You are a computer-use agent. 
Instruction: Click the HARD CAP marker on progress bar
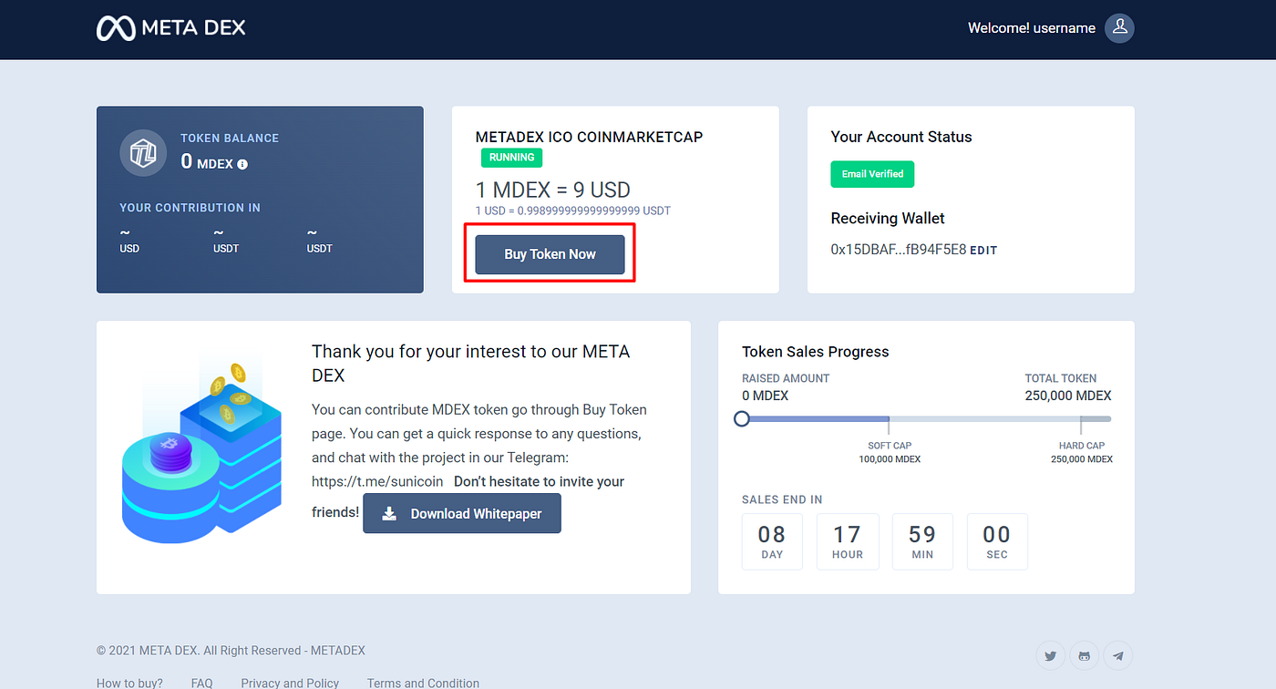(x=1081, y=426)
